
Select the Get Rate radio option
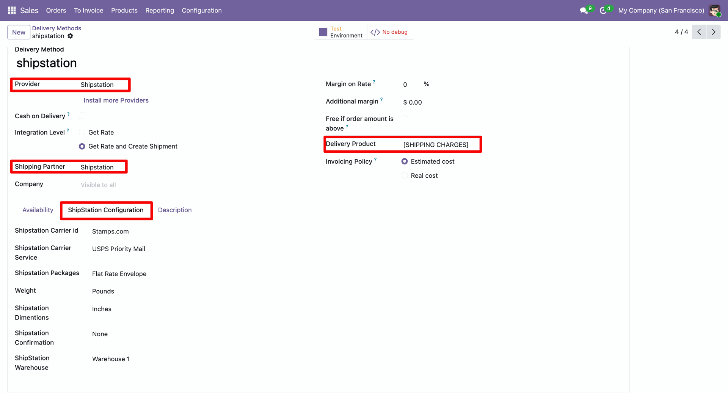[82, 132]
